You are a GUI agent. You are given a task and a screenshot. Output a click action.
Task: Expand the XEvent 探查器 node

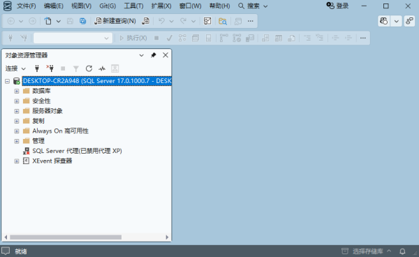click(x=17, y=161)
